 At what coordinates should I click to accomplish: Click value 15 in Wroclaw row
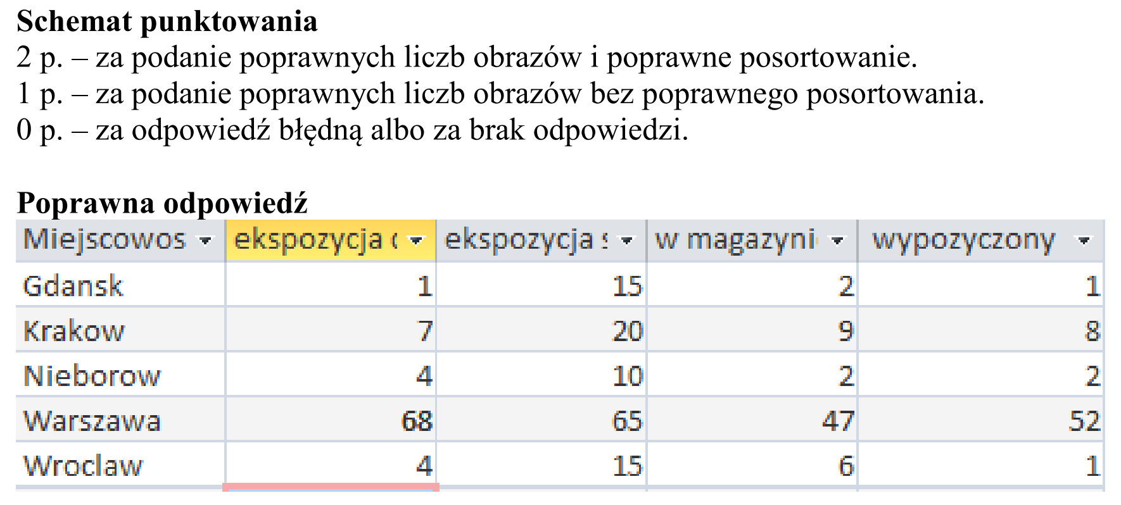click(628, 466)
